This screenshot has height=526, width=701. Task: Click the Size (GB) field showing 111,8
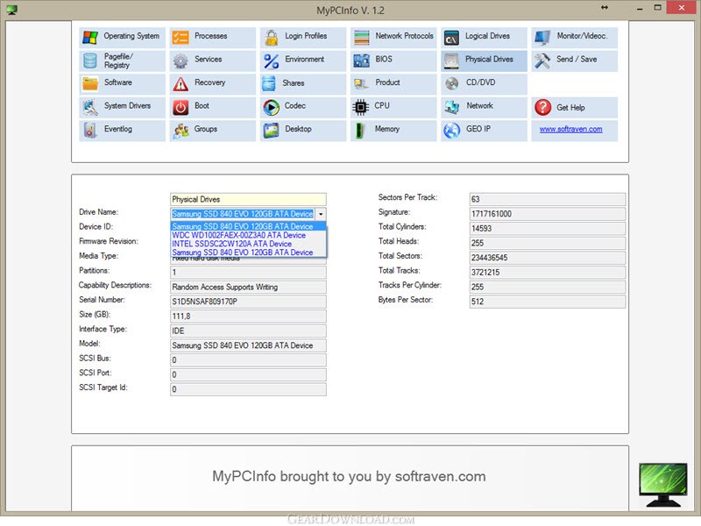[248, 316]
